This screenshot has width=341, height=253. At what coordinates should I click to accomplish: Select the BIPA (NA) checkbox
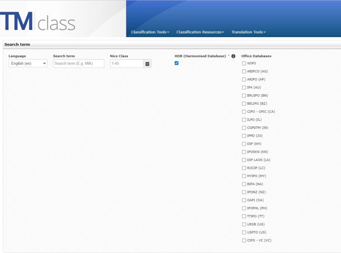pyautogui.click(x=244, y=184)
